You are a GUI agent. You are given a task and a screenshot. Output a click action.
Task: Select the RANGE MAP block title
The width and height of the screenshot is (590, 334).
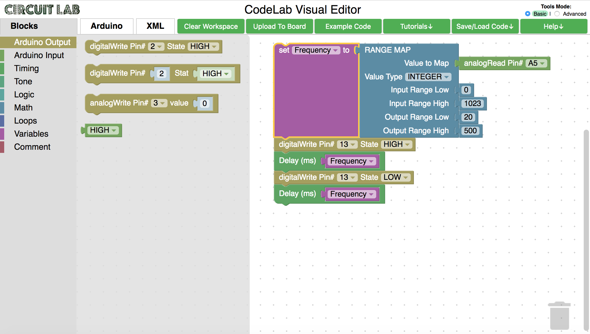point(388,50)
